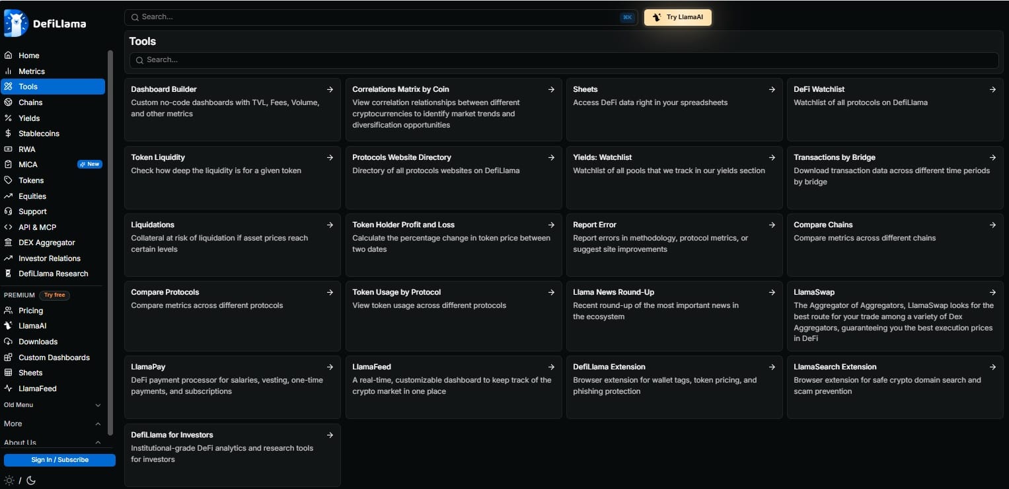Open the Downloads cloud icon

9,342
